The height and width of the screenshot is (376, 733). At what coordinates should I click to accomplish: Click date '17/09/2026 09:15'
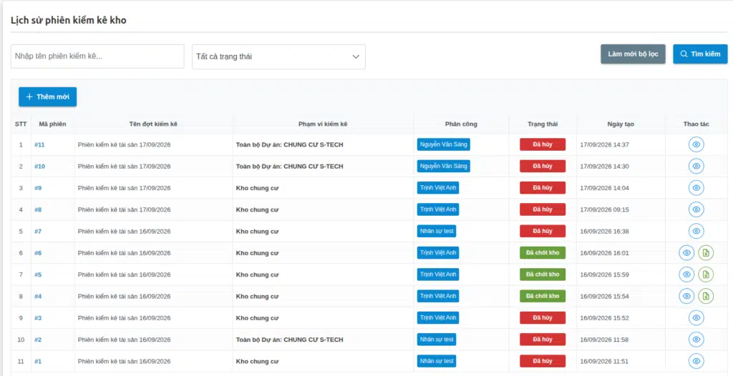604,209
